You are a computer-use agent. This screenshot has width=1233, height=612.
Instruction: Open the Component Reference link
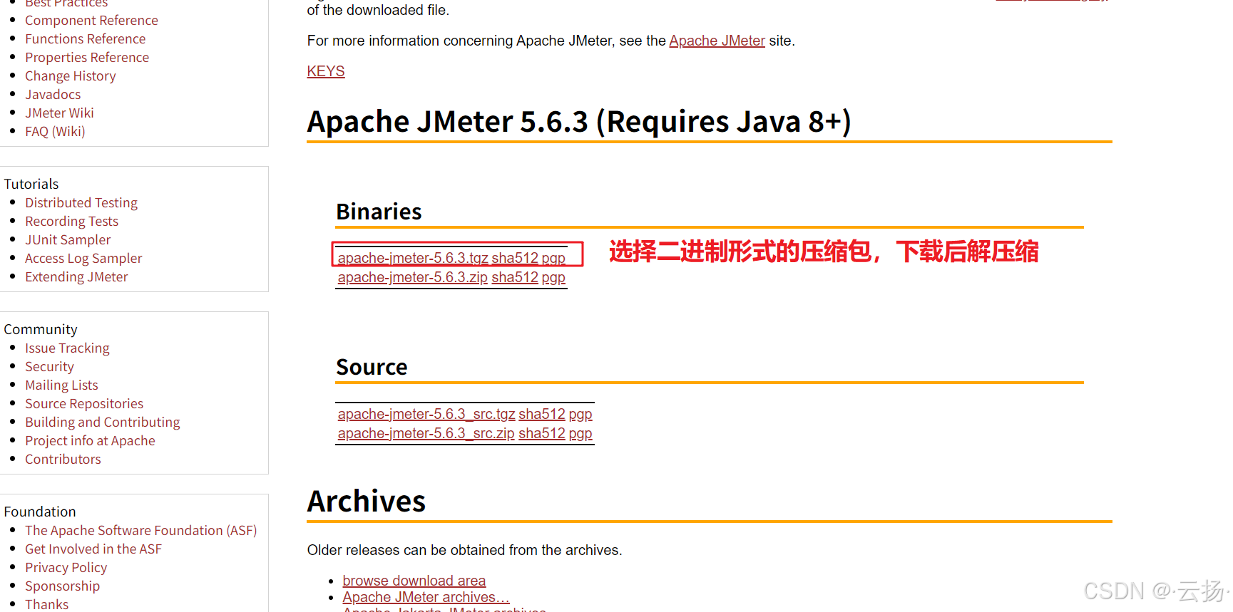pos(91,21)
